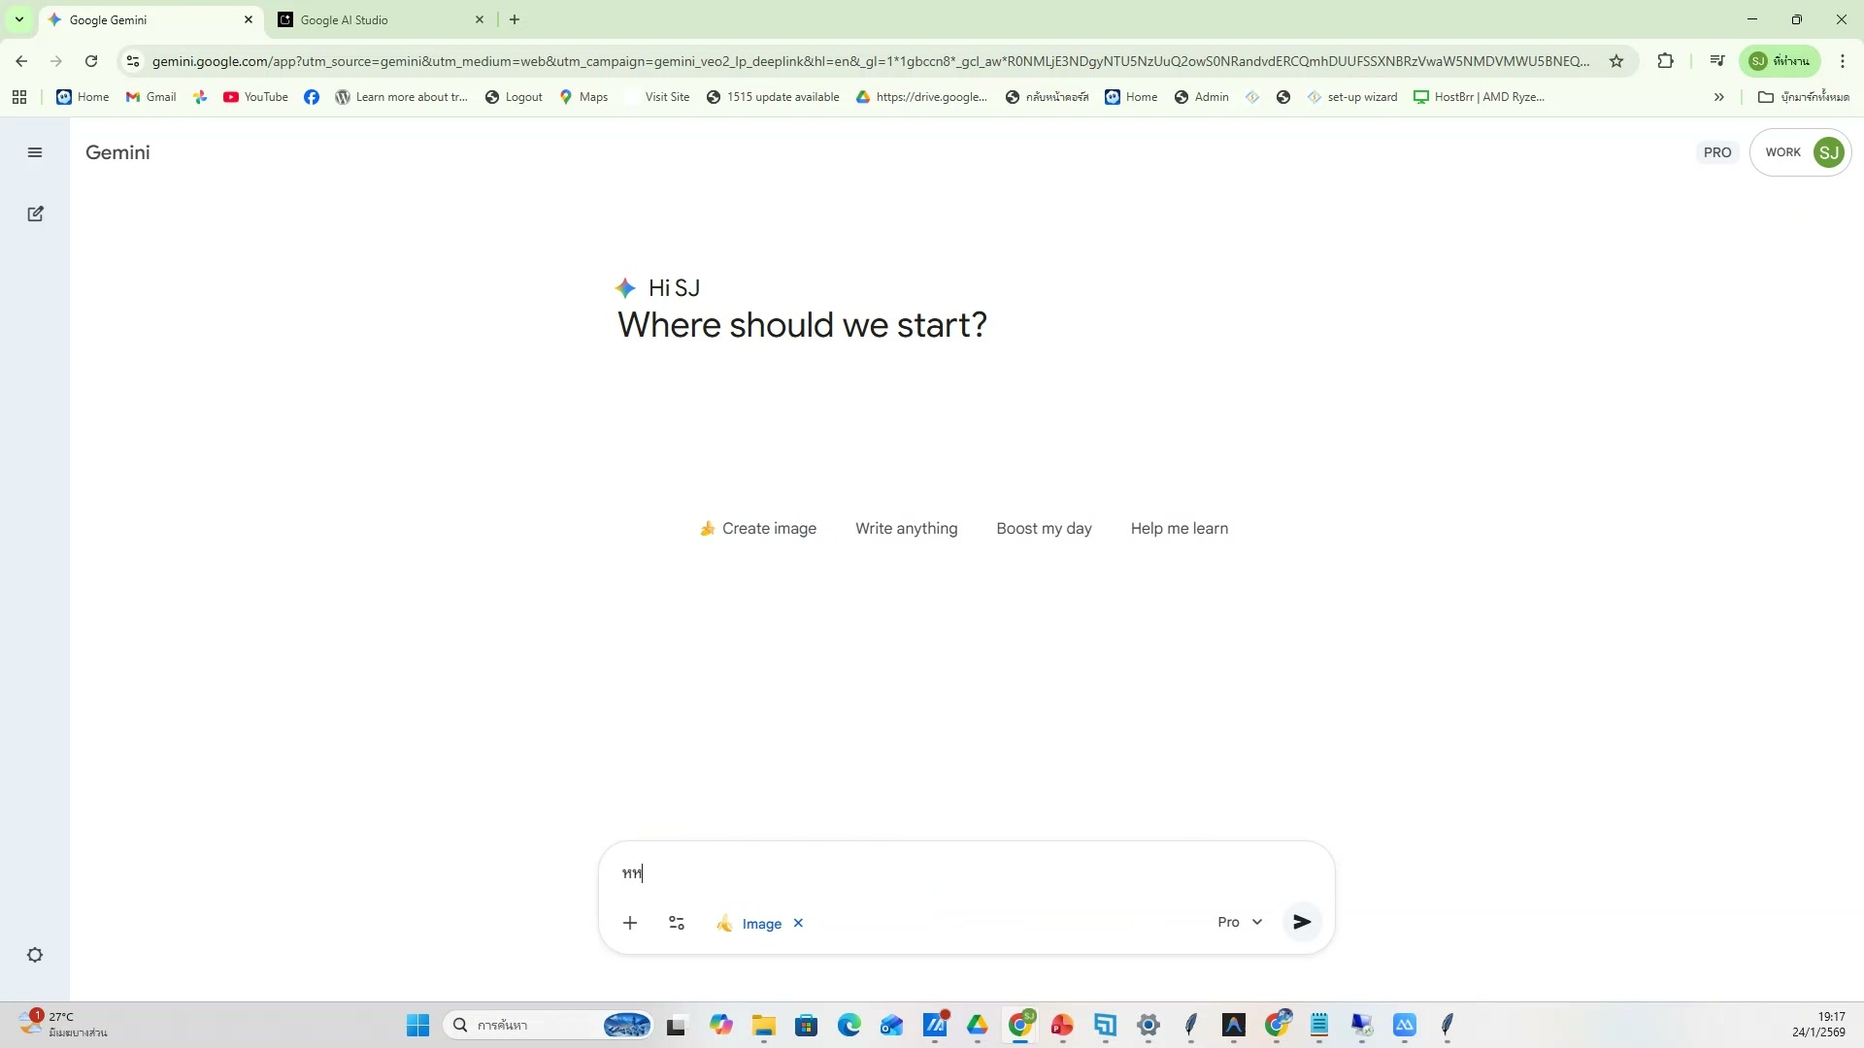This screenshot has height=1048, width=1864.
Task: Switch to Google AI Studio tab
Action: pyautogui.click(x=379, y=19)
